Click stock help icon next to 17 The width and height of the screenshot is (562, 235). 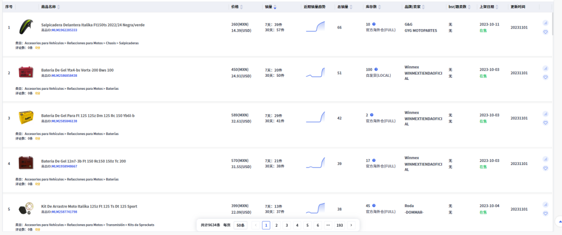click(374, 160)
